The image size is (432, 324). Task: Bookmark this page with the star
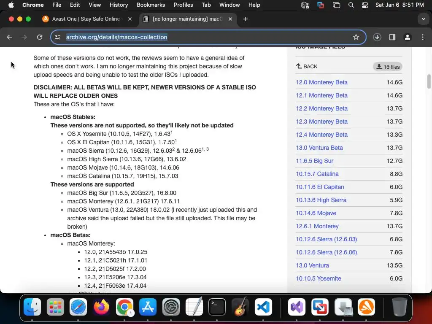(356, 37)
